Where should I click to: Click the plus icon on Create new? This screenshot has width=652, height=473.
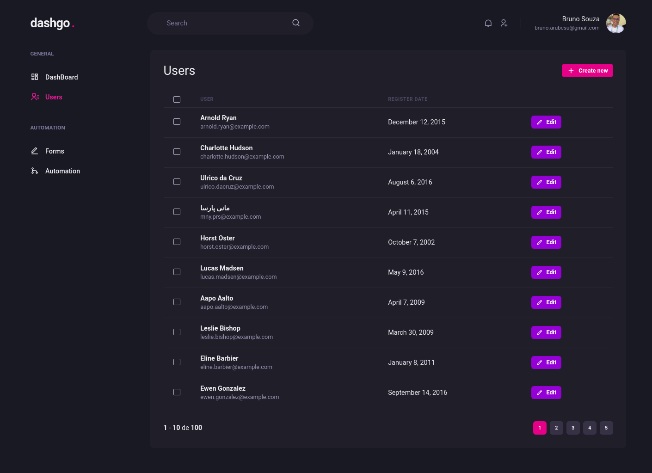(x=571, y=70)
